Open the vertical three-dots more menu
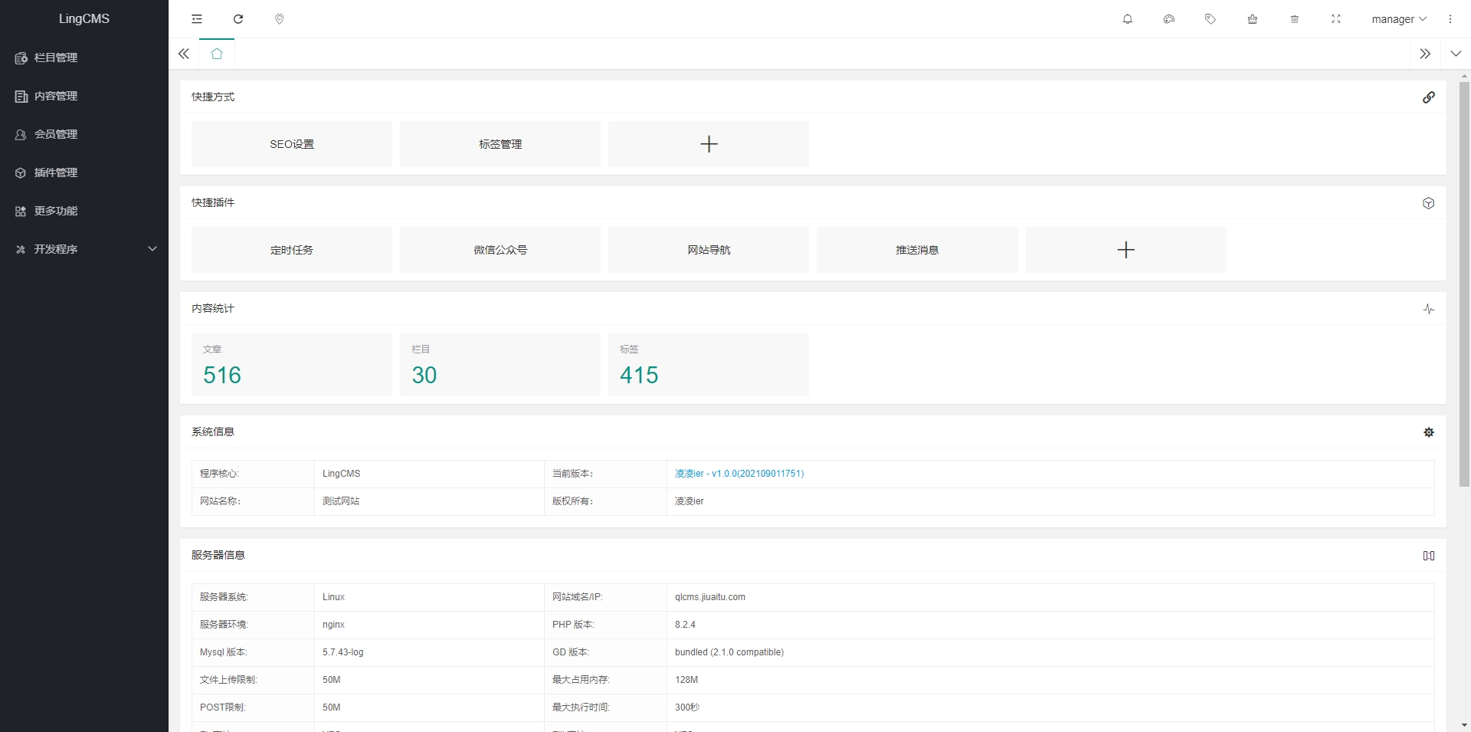Screen dimensions: 1471x732 click(1450, 19)
